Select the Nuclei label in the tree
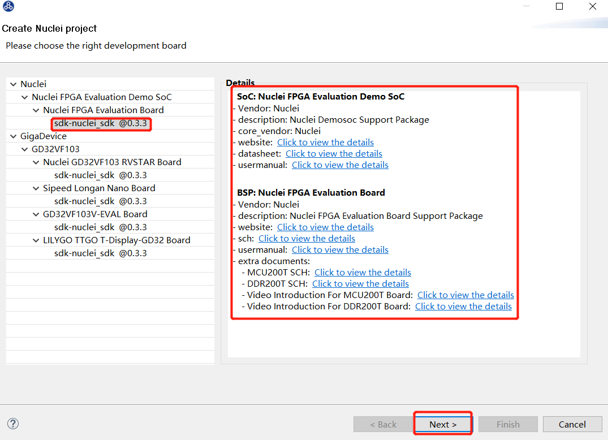 pyautogui.click(x=33, y=84)
